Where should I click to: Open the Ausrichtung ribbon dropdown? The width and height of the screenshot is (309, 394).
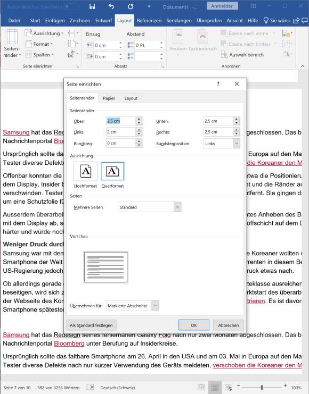[x=44, y=33]
